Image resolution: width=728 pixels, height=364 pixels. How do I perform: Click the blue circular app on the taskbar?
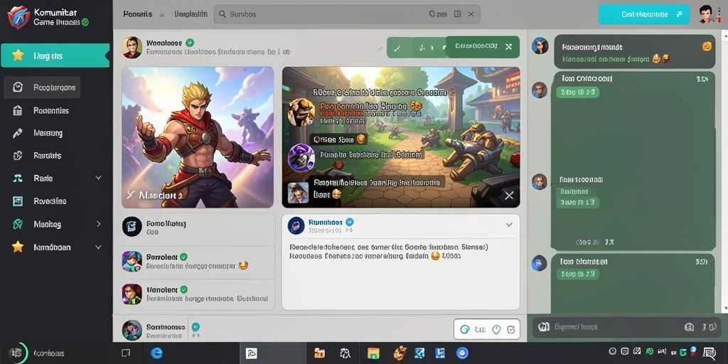pos(462,353)
